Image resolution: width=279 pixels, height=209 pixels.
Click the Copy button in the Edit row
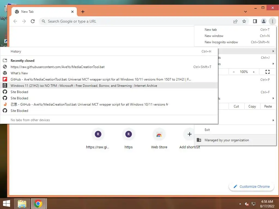click(x=252, y=106)
